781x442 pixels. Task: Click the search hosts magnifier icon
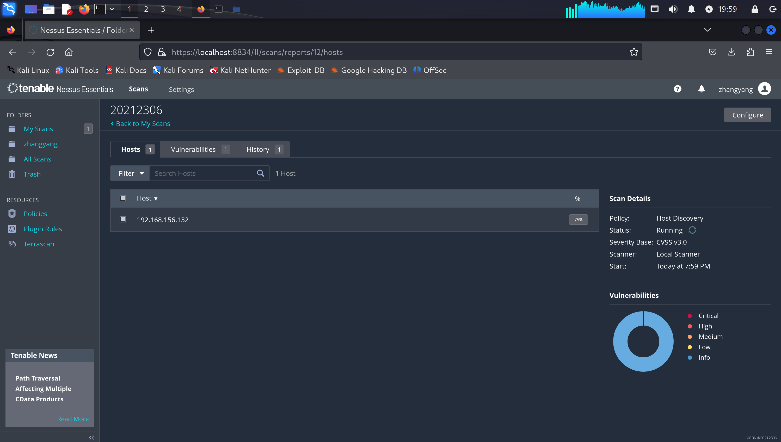click(260, 173)
